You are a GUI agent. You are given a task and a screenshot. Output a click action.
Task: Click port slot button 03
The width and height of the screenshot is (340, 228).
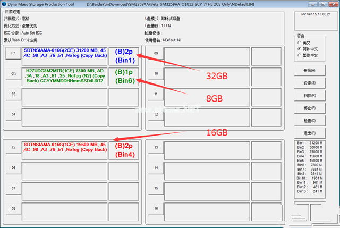click(x=13, y=94)
